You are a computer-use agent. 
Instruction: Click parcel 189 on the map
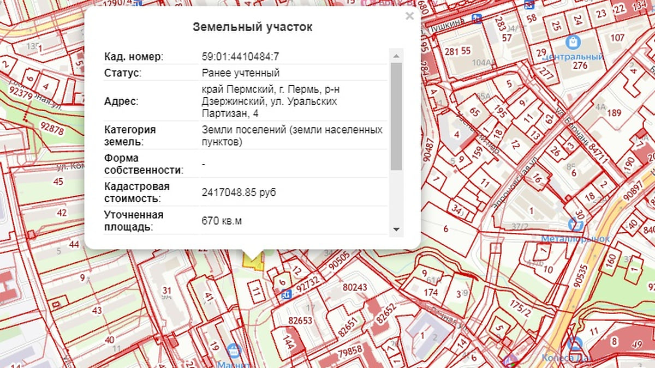click(x=614, y=113)
